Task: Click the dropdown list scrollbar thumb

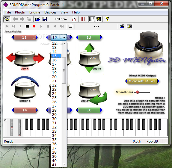Action: pos(64,70)
